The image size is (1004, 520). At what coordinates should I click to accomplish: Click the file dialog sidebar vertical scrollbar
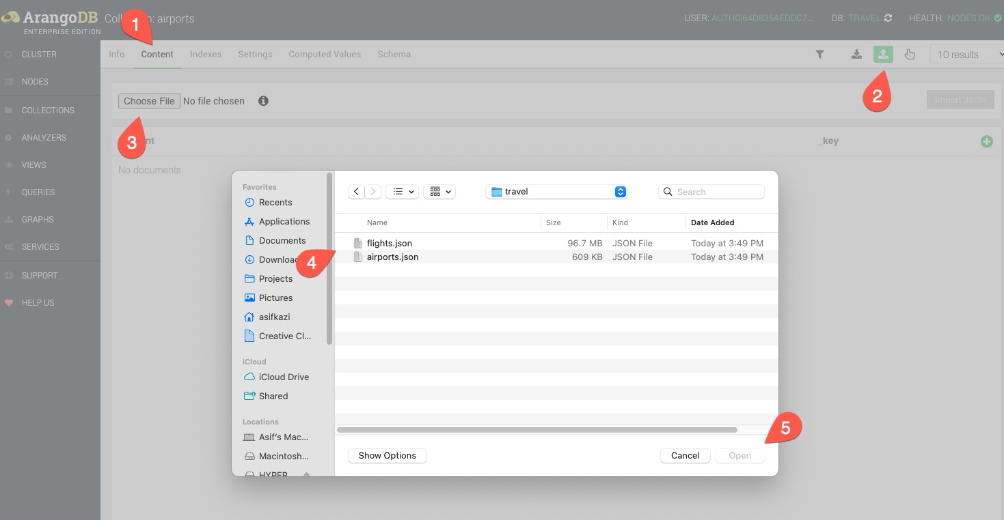tap(330, 259)
